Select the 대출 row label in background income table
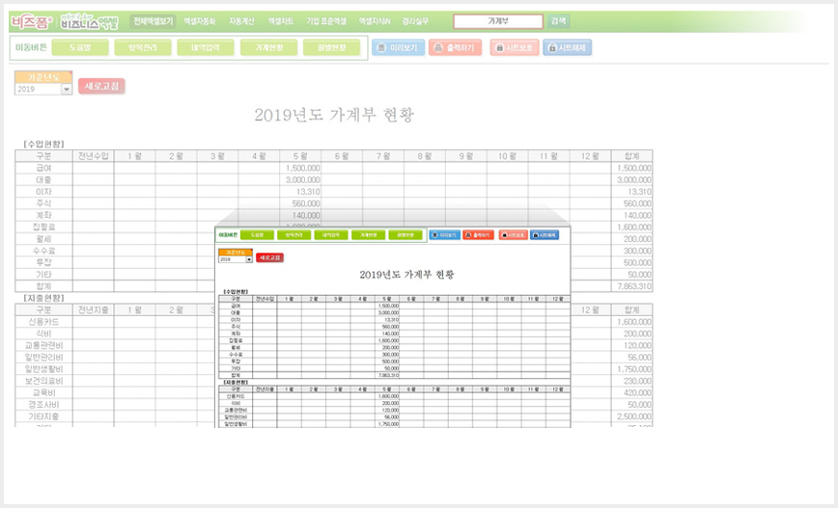 tap(43, 180)
